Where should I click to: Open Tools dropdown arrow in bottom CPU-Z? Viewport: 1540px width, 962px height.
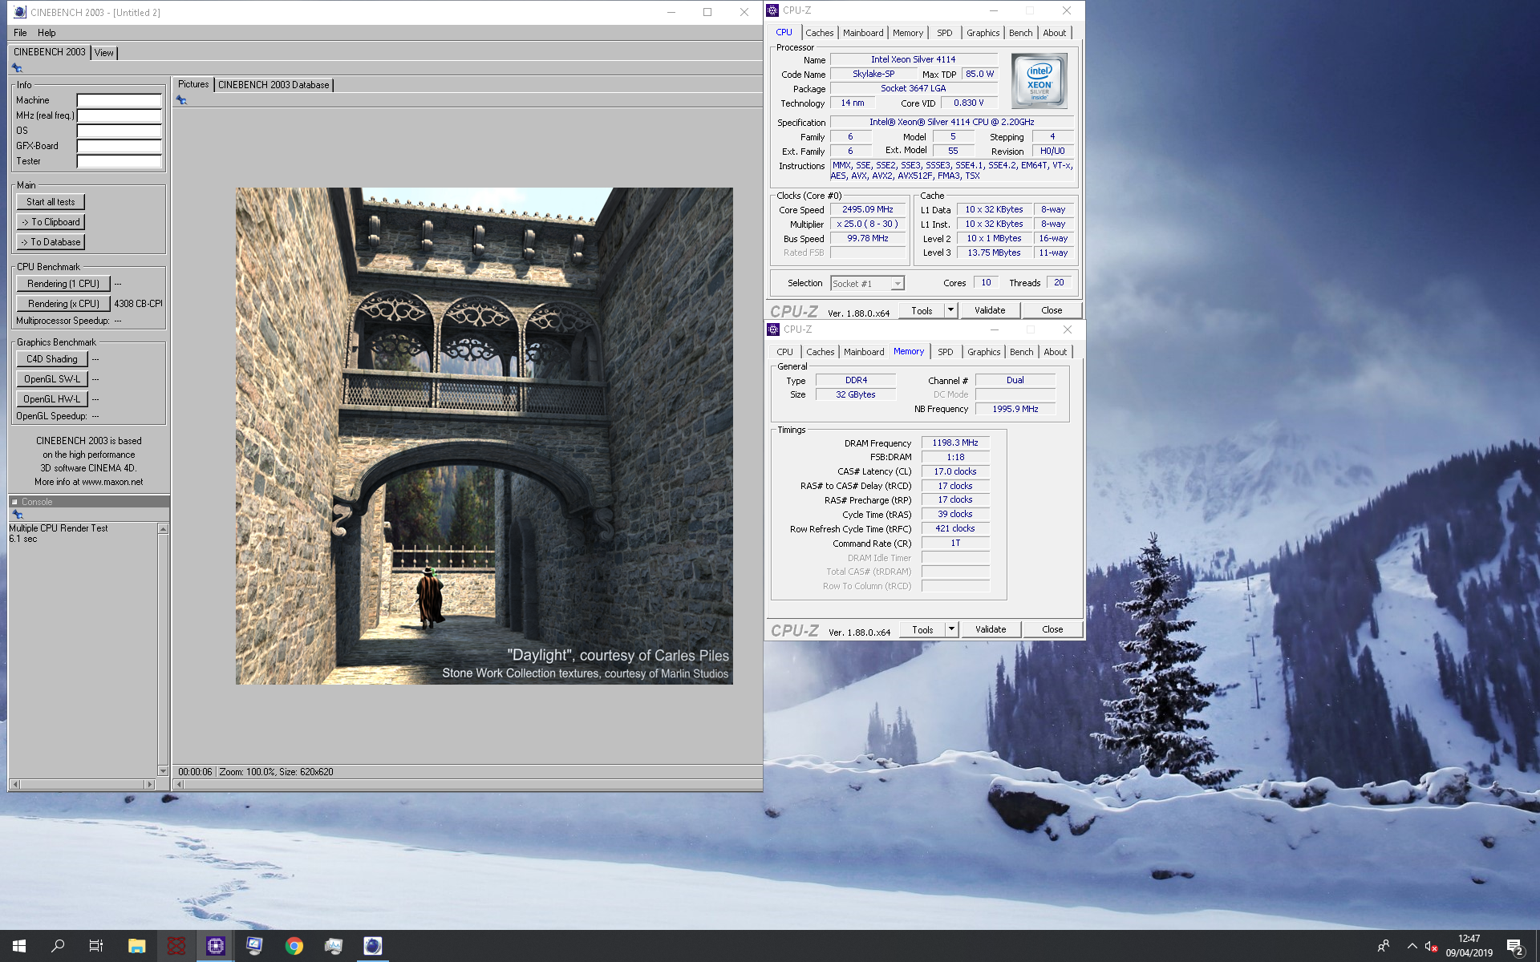coord(952,629)
